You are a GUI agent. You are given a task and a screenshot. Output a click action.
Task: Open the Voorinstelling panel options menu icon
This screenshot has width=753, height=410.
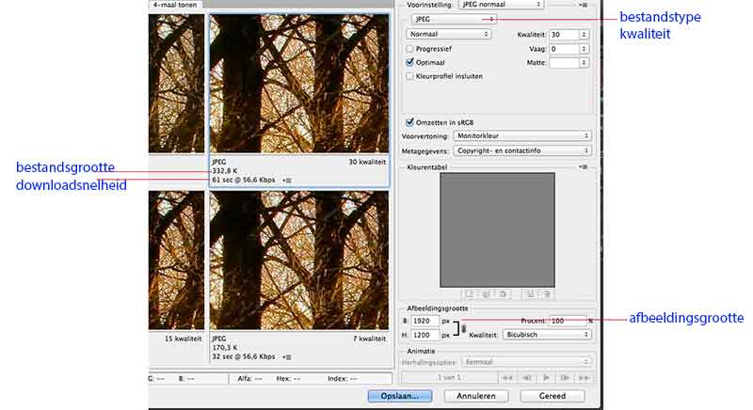coord(585,5)
